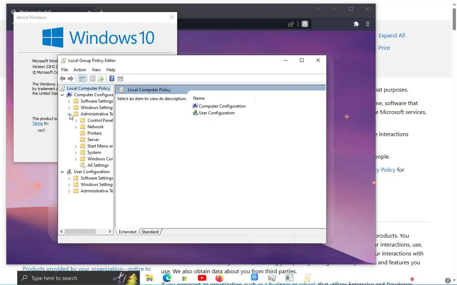Image resolution: width=457 pixels, height=285 pixels.
Task: Expand the System folder node
Action: 76,152
